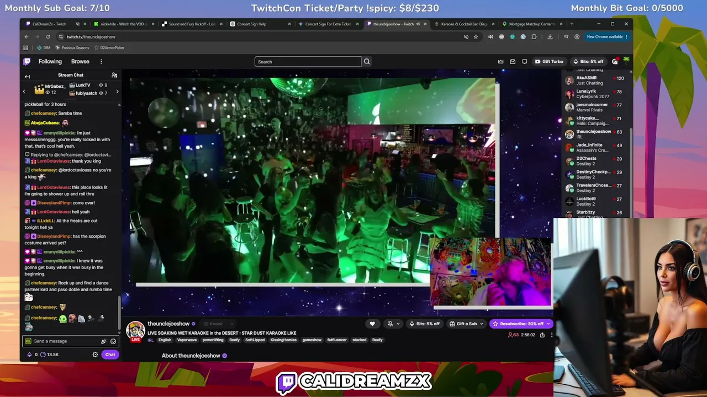707x397 pixels.
Task: Unfollow with the heart button
Action: click(x=372, y=324)
